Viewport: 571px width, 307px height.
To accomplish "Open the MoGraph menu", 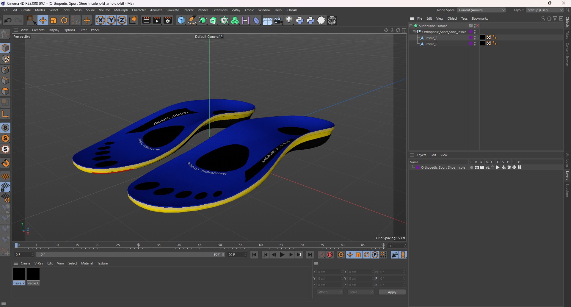I will (x=121, y=10).
